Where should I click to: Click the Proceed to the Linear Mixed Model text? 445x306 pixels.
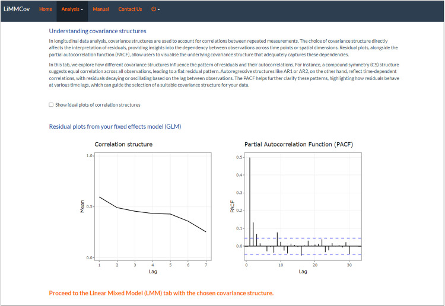click(x=161, y=293)
